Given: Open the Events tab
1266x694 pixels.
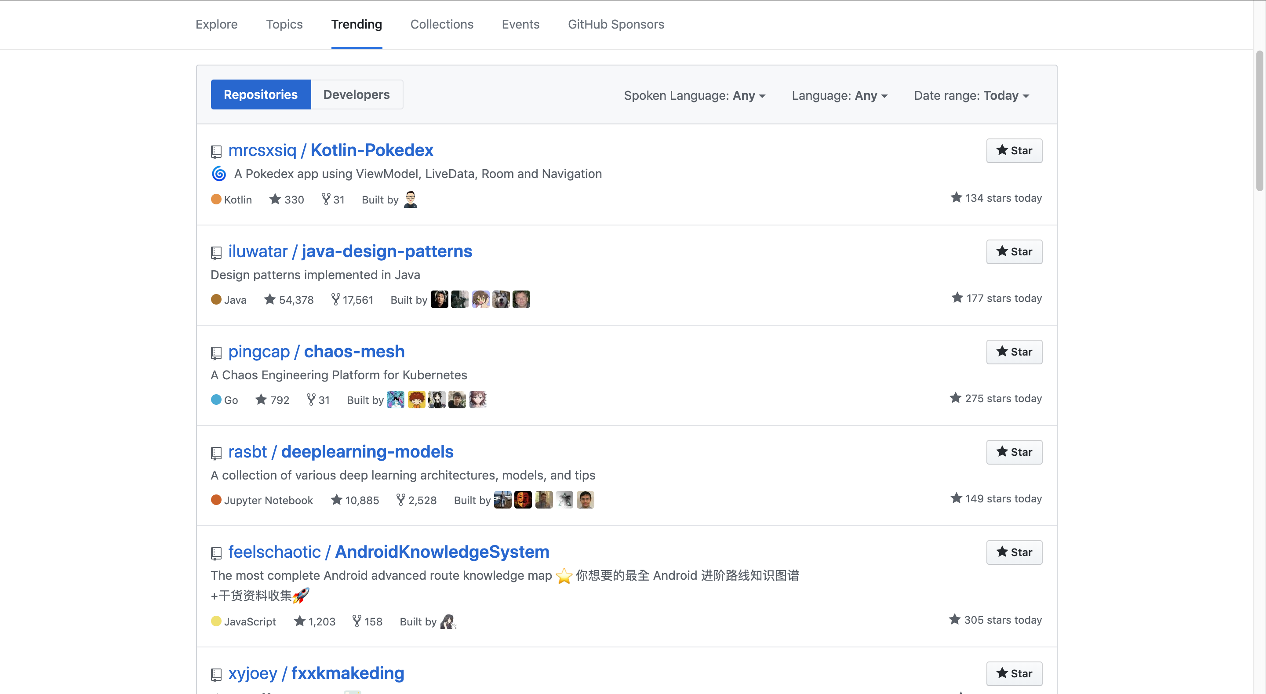Looking at the screenshot, I should tap(520, 24).
